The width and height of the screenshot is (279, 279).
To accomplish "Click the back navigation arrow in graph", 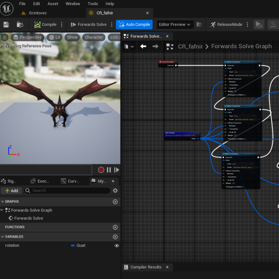I will 143,46.
